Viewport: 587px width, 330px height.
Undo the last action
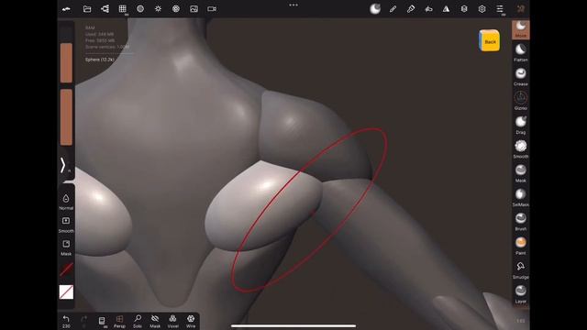pos(66,322)
